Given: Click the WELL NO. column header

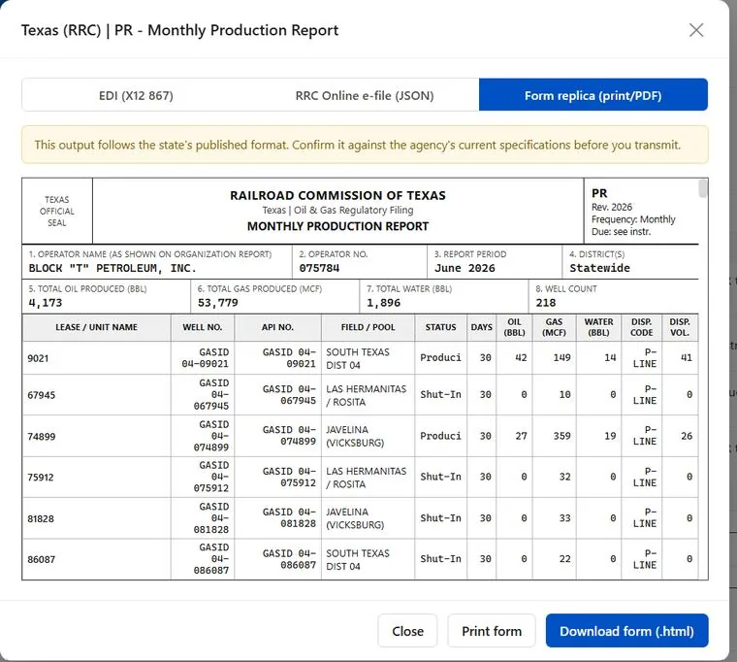Looking at the screenshot, I should pos(202,327).
